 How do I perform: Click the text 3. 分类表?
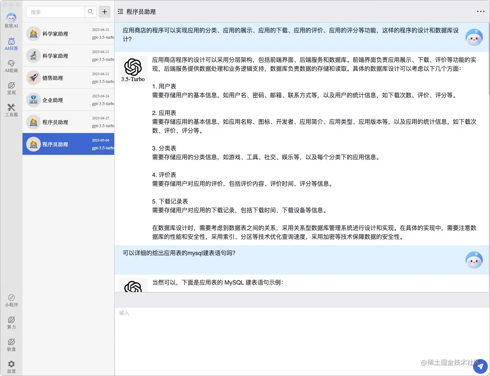(164, 148)
